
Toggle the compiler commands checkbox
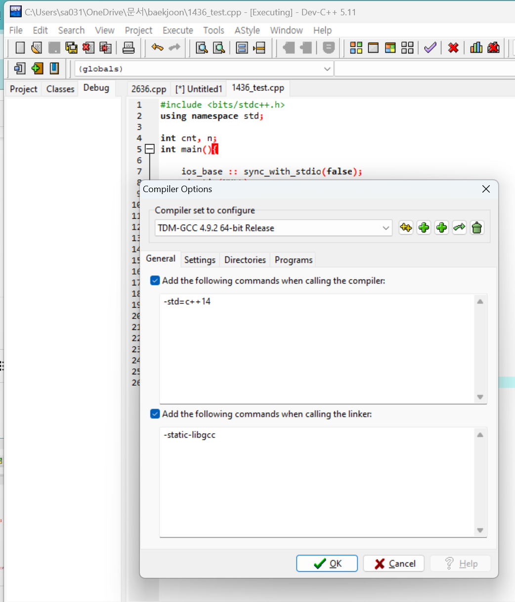click(x=155, y=281)
